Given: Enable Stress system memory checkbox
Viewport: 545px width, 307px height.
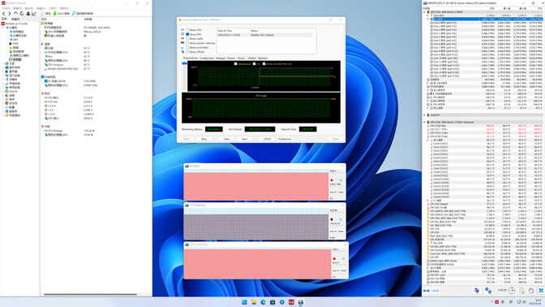Looking at the screenshot, I should point(187,43).
